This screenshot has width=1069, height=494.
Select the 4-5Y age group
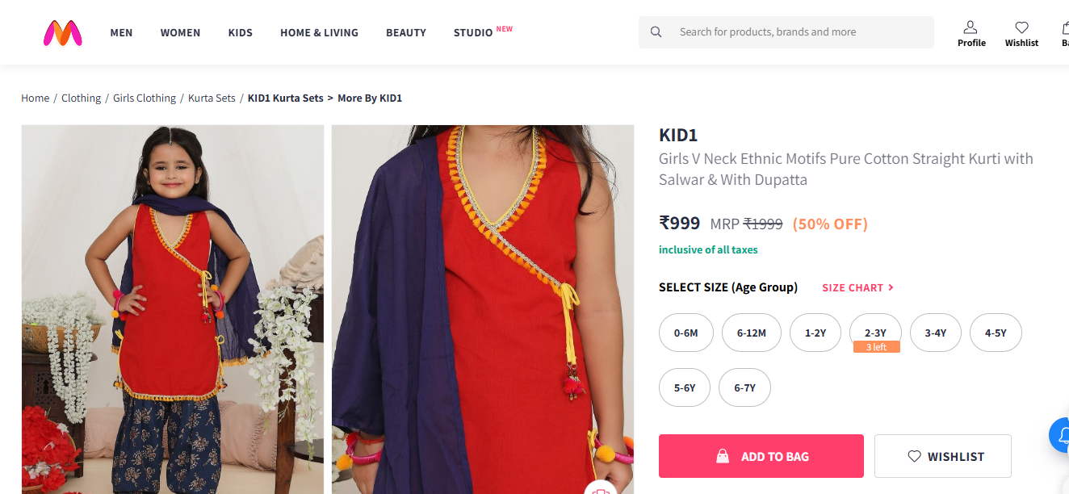pos(995,333)
